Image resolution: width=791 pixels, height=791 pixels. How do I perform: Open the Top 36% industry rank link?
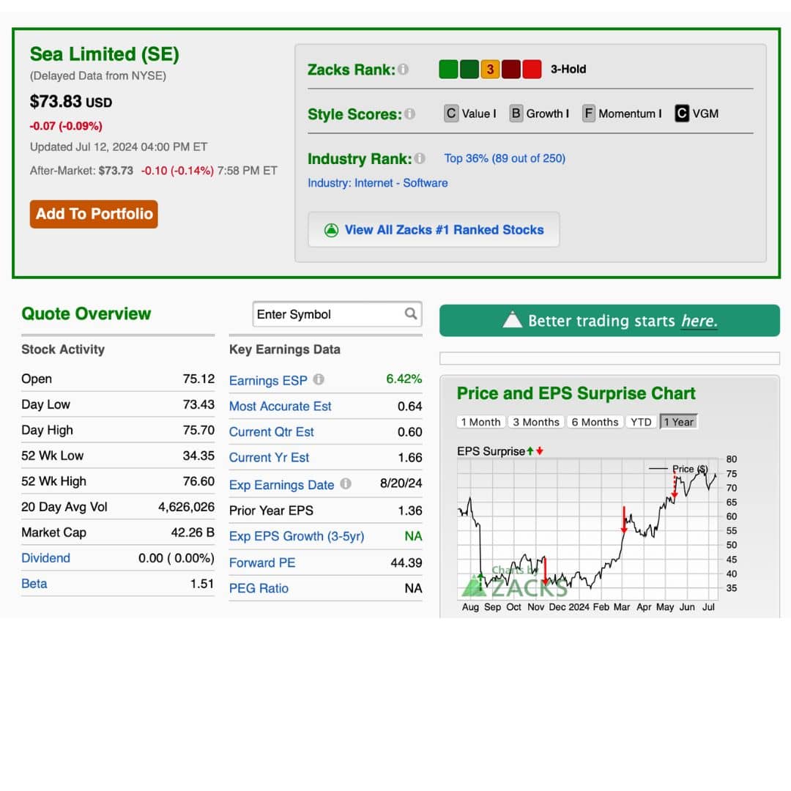505,158
